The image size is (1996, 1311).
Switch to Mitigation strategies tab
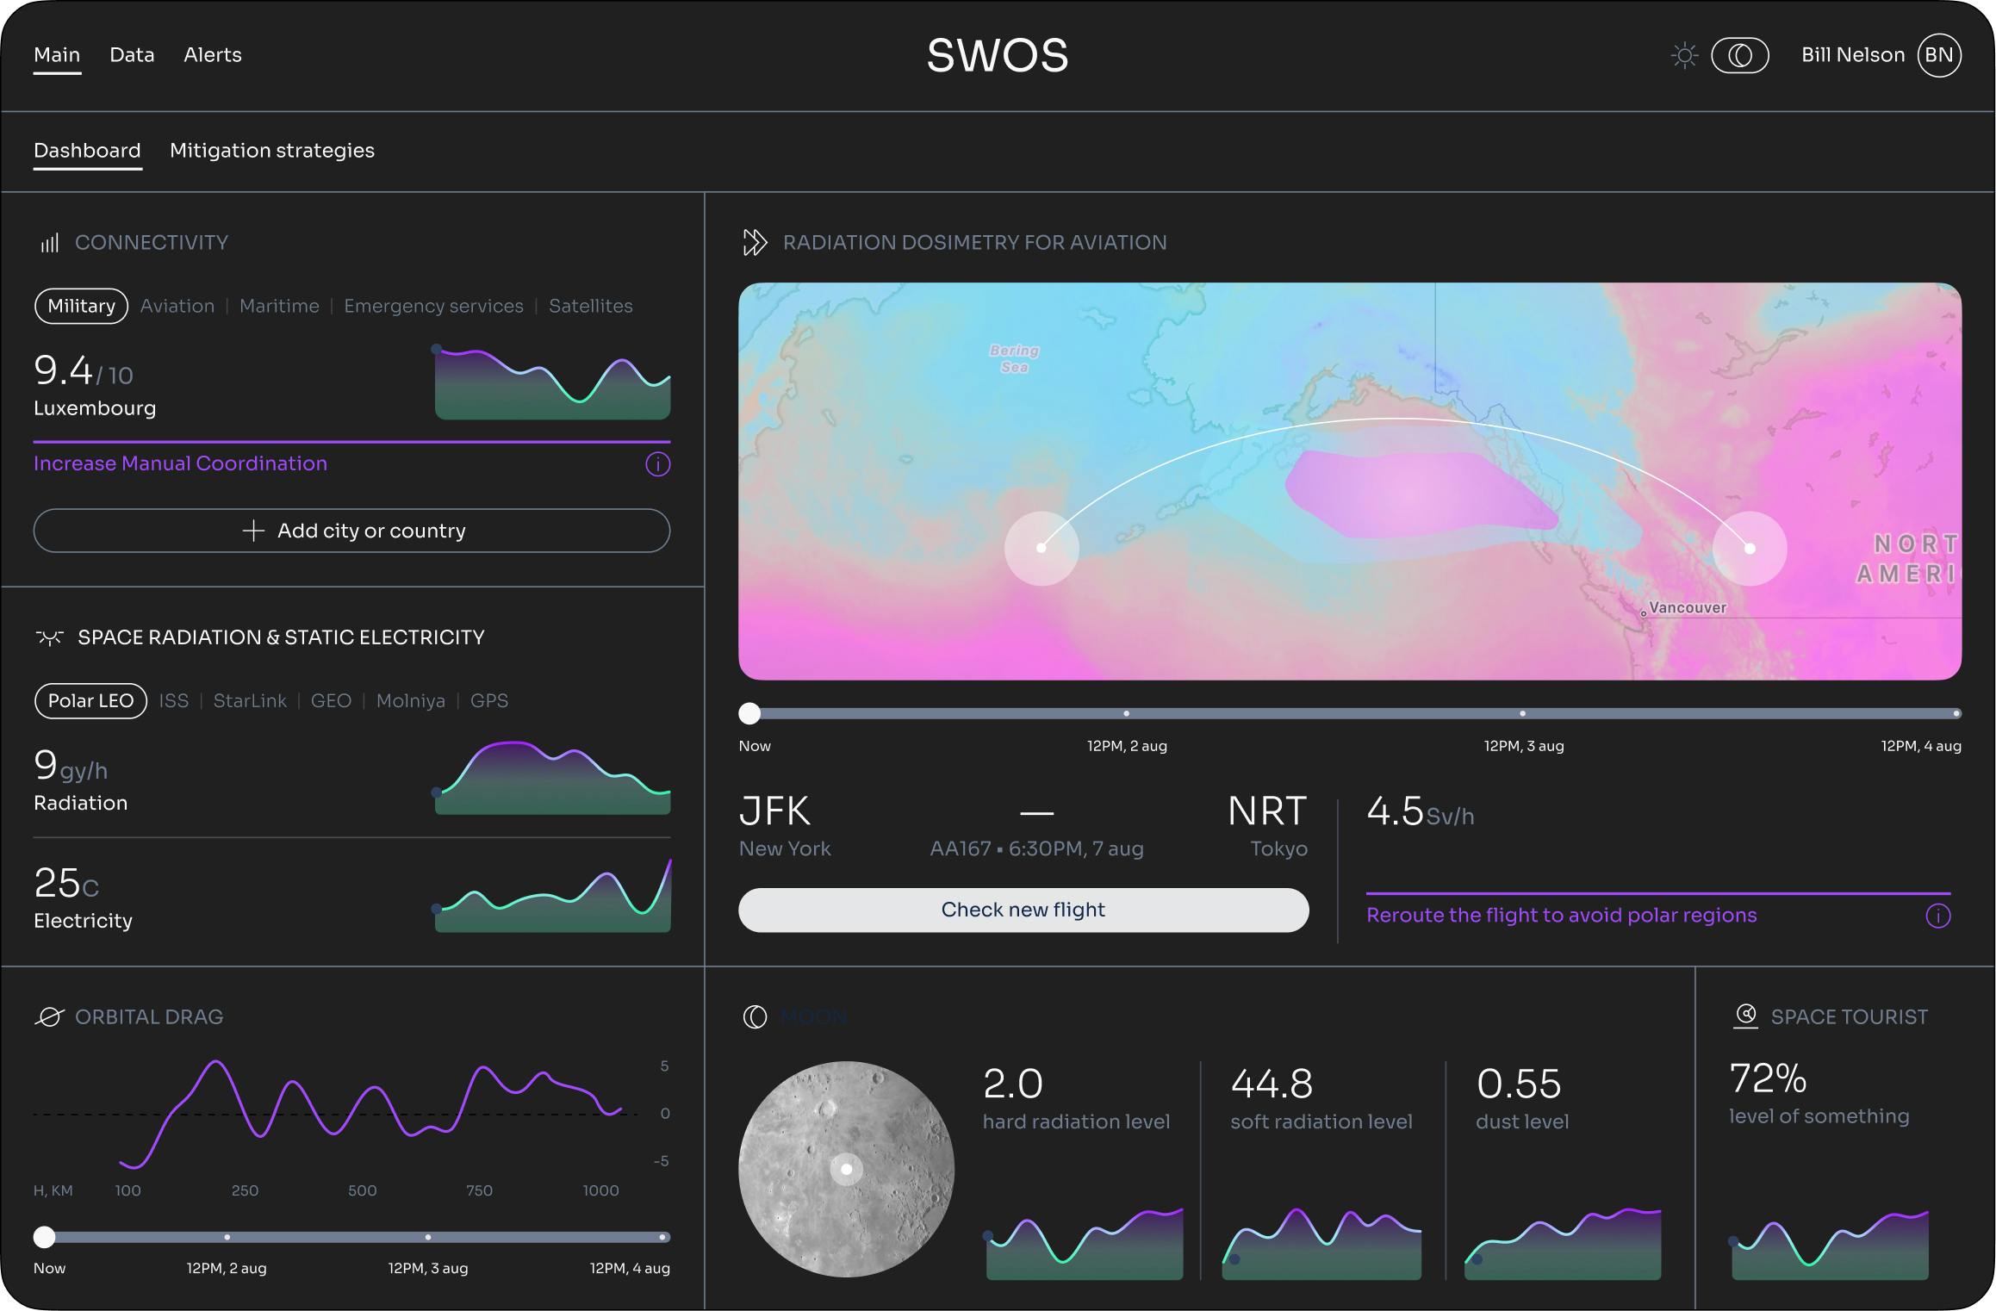pyautogui.click(x=271, y=151)
